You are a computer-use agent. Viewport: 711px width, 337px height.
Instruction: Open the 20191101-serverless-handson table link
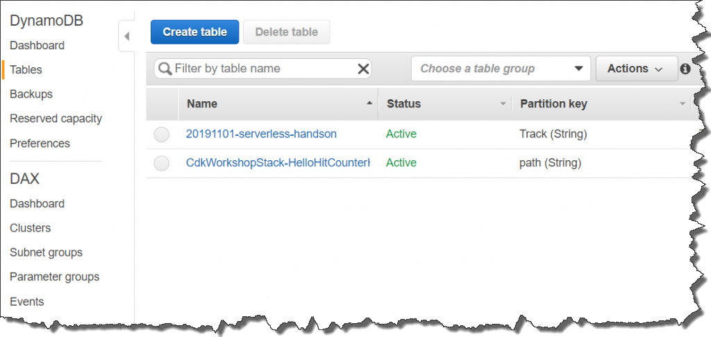261,134
